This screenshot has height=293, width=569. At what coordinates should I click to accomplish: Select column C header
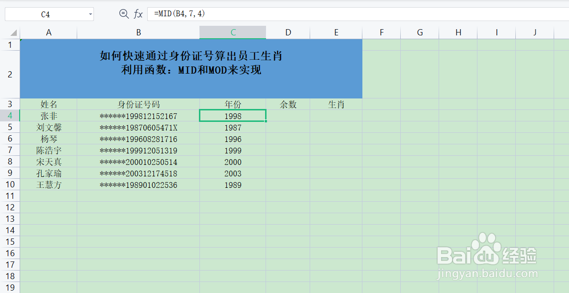pos(233,33)
